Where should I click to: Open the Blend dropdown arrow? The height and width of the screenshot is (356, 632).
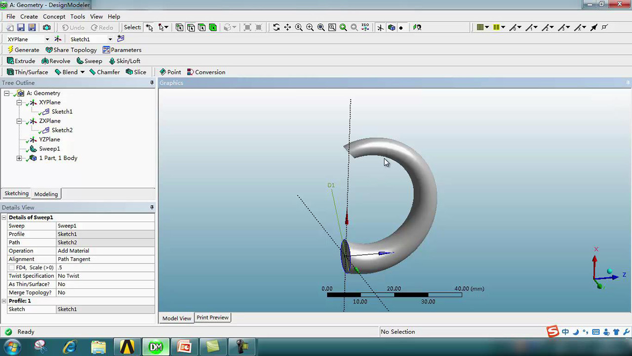[82, 72]
